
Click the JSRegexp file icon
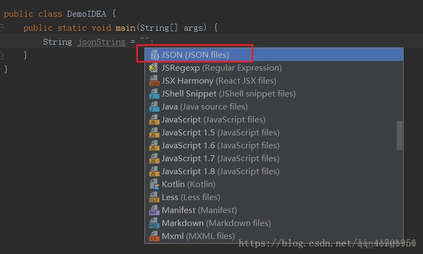pyautogui.click(x=153, y=68)
